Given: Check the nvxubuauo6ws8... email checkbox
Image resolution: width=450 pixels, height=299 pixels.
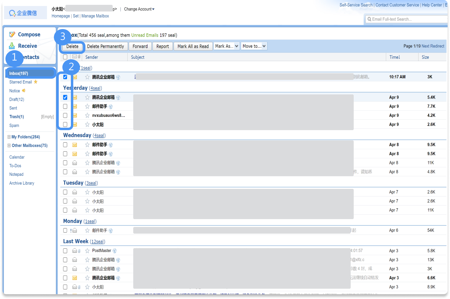Looking at the screenshot, I should [65, 115].
